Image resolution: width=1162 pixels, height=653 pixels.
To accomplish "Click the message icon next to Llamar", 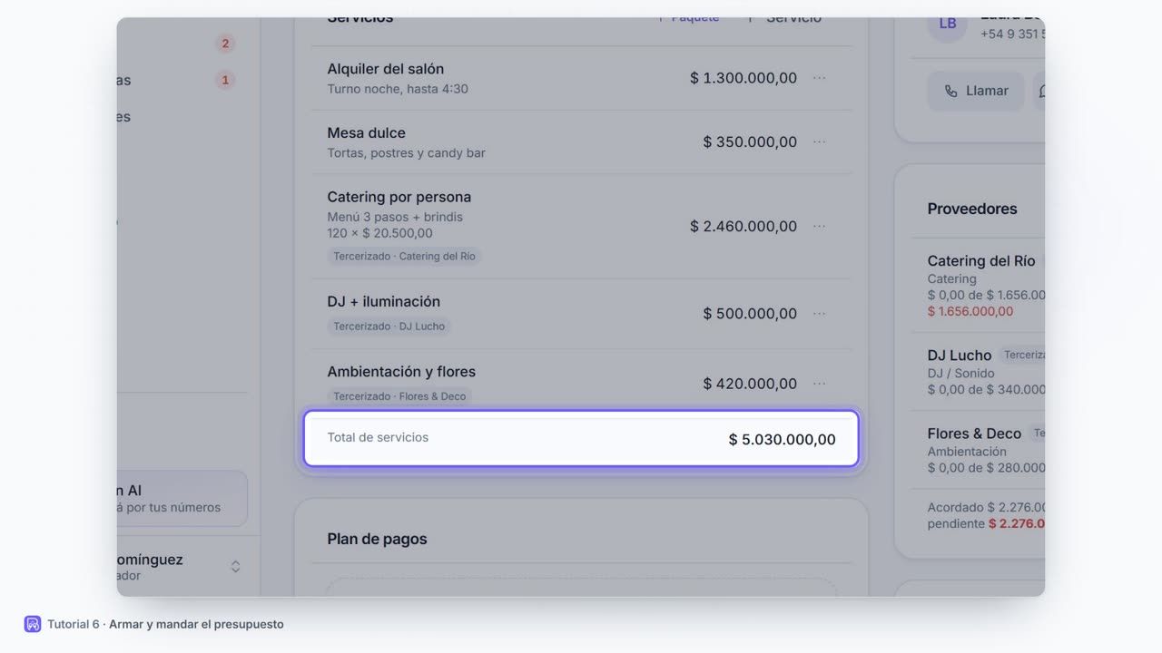I will point(1041,91).
